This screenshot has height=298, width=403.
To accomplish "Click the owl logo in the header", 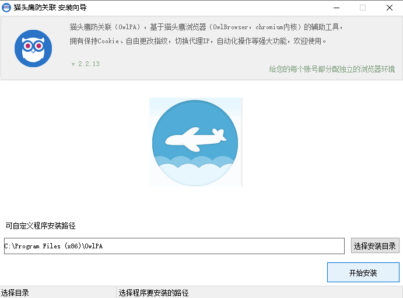I will point(33,48).
